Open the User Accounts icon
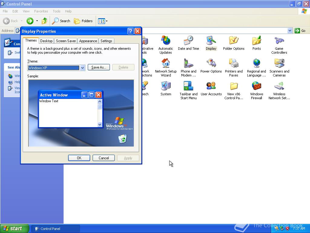 coord(211,89)
